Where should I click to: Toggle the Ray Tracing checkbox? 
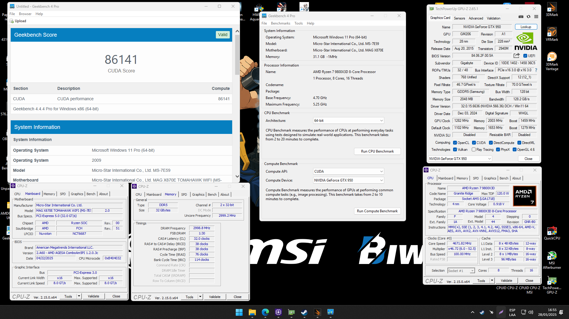point(474,150)
